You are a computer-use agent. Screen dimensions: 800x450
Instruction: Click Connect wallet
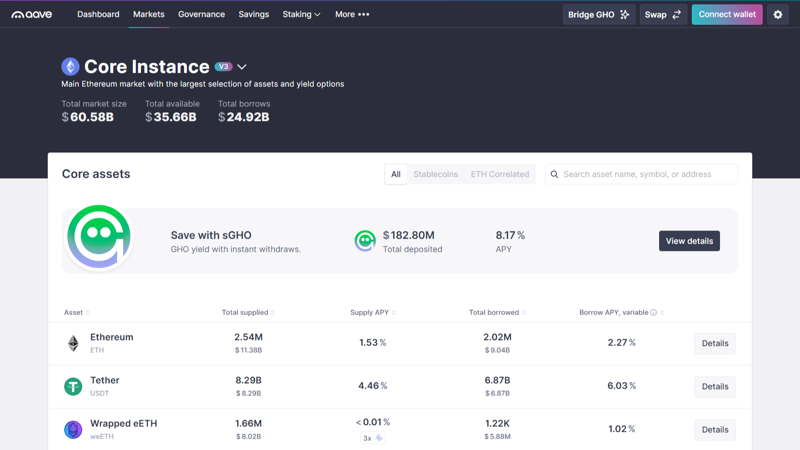(727, 15)
